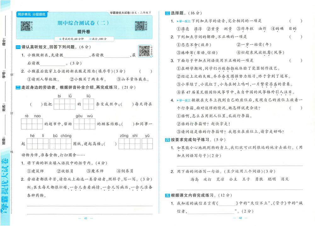315x226 pixels.
Task: Select option ②谁的行李箱呀?赶快拿走!
Action: click(x=203, y=124)
